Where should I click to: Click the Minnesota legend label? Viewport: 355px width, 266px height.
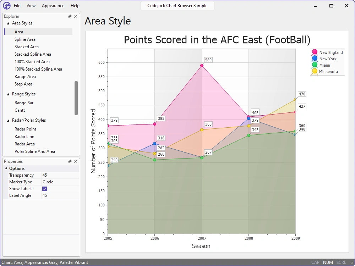[328, 72]
